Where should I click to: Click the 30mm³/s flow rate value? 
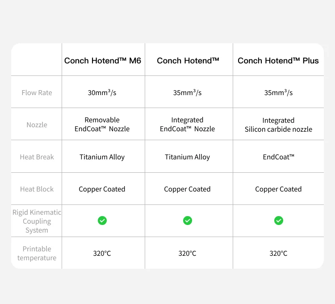[102, 93]
